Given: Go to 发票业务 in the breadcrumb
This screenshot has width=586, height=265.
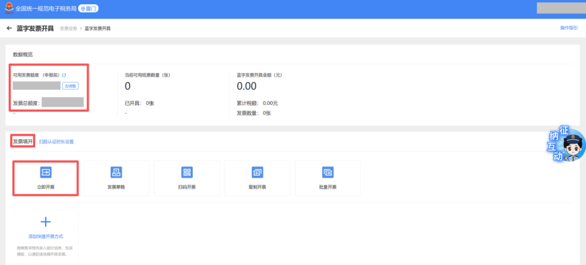Looking at the screenshot, I should [x=68, y=28].
